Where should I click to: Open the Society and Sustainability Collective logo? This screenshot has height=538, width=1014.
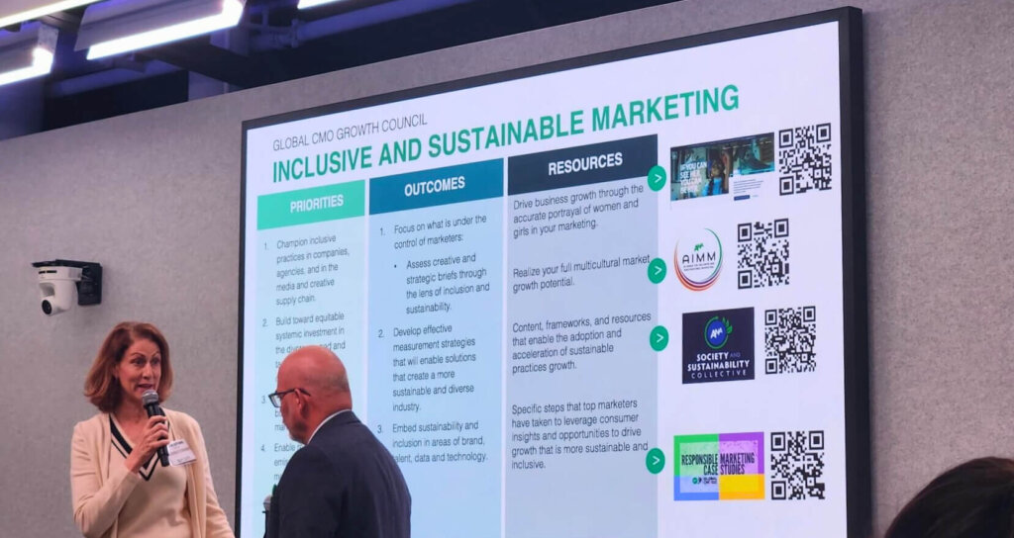pyautogui.click(x=718, y=345)
